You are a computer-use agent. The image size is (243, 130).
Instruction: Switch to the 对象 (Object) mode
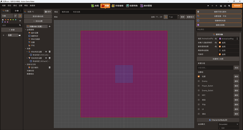click(x=105, y=6)
